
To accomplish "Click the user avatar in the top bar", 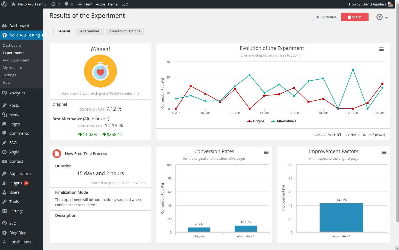I will pos(390,4).
